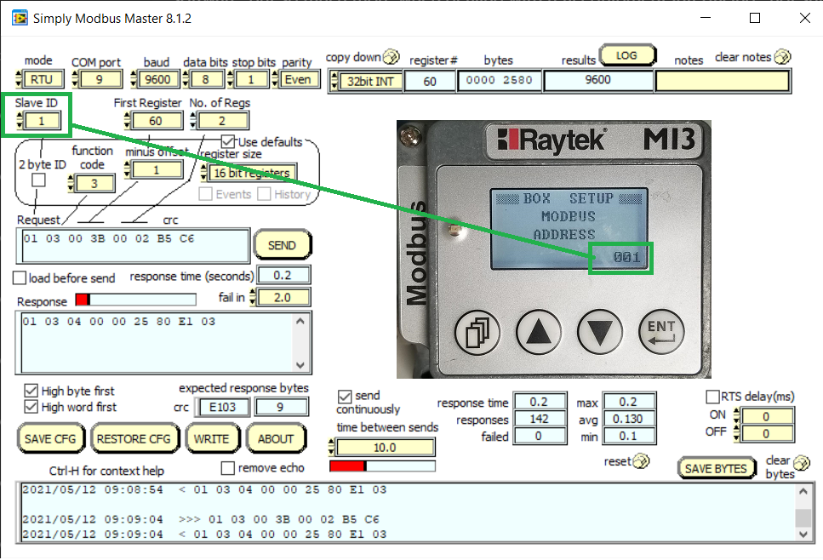Step the stop bits value spinner
The height and width of the screenshot is (560, 823).
[231, 79]
